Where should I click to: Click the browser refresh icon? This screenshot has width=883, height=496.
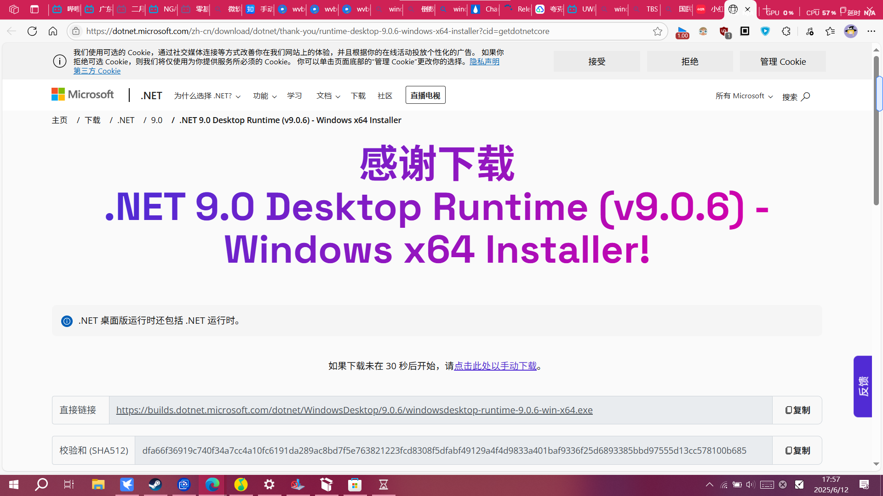32,31
